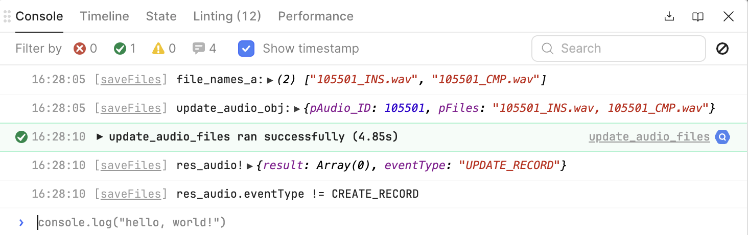
Task: Close the debug console panel
Action: click(x=729, y=16)
